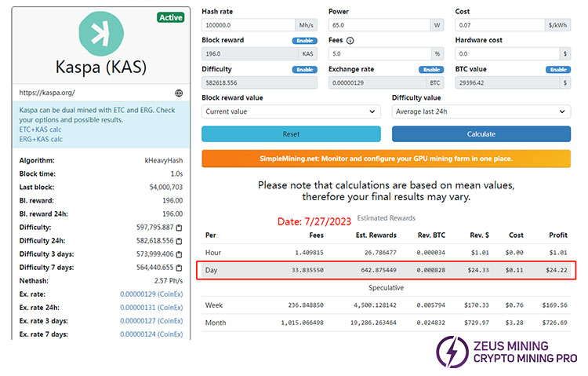Toggle Enable for Difficulty field
This screenshot has height=376, width=588.
[303, 70]
